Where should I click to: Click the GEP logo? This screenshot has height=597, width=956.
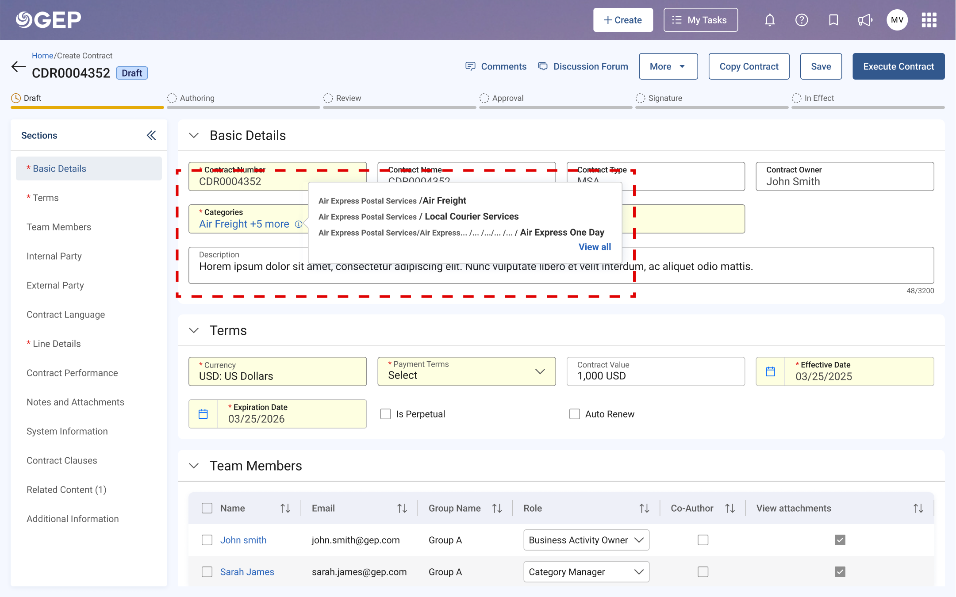pos(49,20)
